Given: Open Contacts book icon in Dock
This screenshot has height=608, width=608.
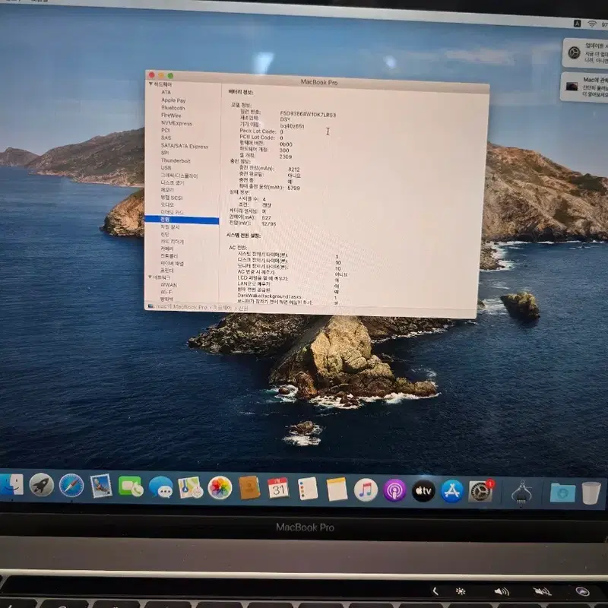Looking at the screenshot, I should (249, 488).
